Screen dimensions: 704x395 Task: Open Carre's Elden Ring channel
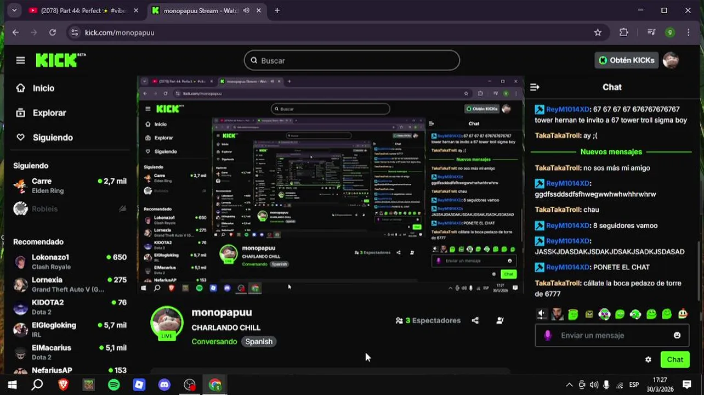coord(70,185)
